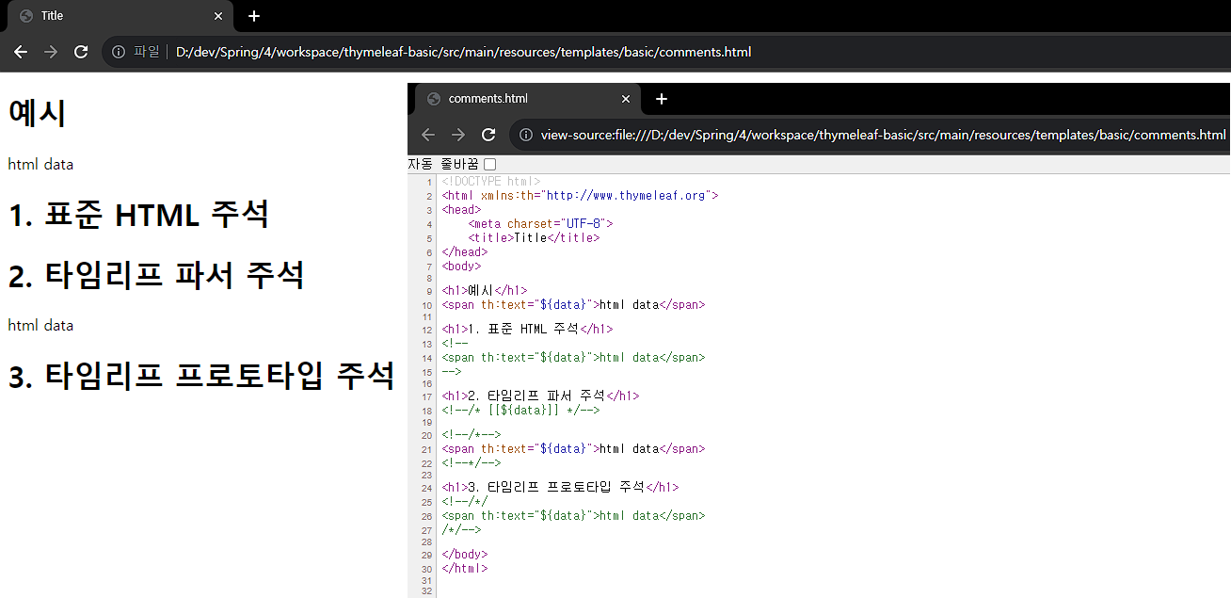Click title tag line in source
Image resolution: width=1231 pixels, height=598 pixels.
[x=534, y=238]
